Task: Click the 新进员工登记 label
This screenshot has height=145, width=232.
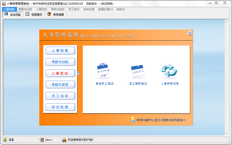Action: (x=104, y=84)
